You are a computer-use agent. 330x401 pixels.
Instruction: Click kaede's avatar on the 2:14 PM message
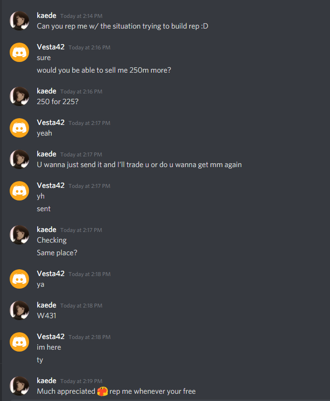pos(19,21)
